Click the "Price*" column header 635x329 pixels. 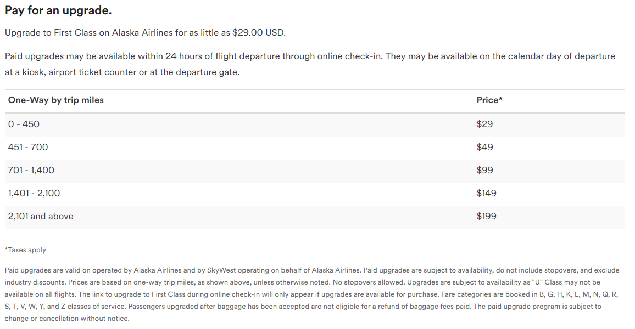tap(489, 100)
